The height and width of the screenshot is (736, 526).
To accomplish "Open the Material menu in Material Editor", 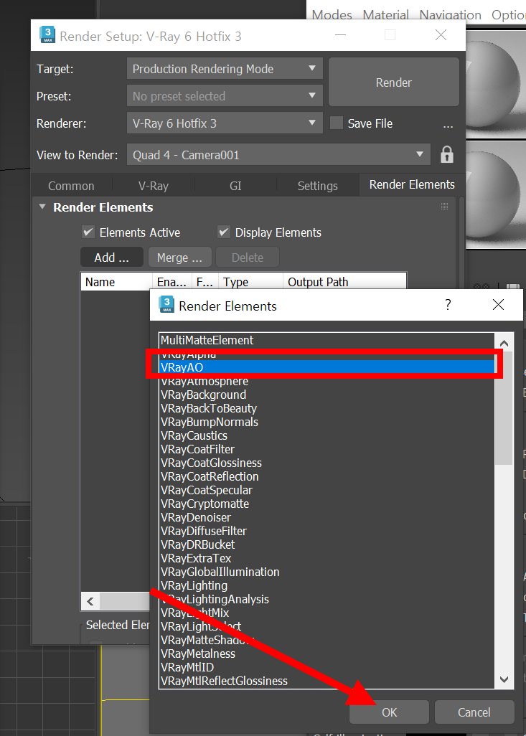I will tap(385, 15).
